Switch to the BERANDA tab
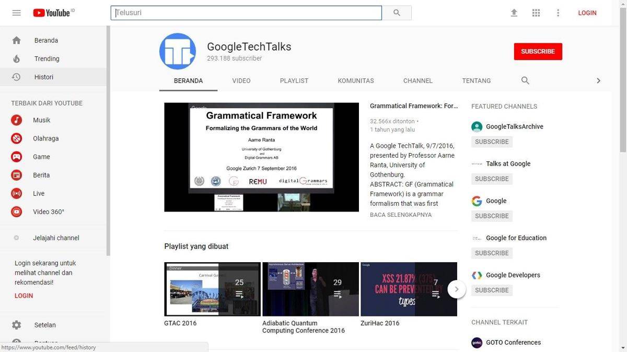 click(188, 80)
